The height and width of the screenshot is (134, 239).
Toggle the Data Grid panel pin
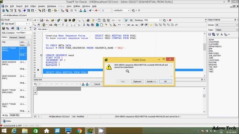[202, 80]
